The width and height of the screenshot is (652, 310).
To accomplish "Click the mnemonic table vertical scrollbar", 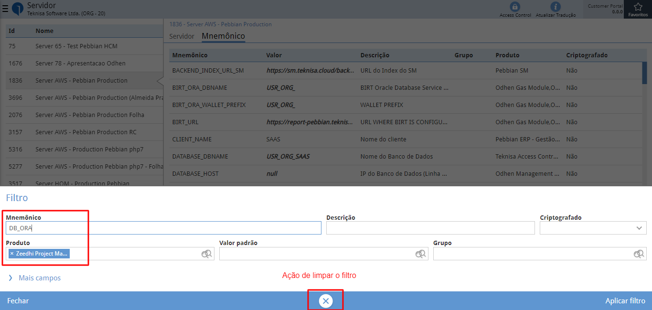I will [x=644, y=73].
